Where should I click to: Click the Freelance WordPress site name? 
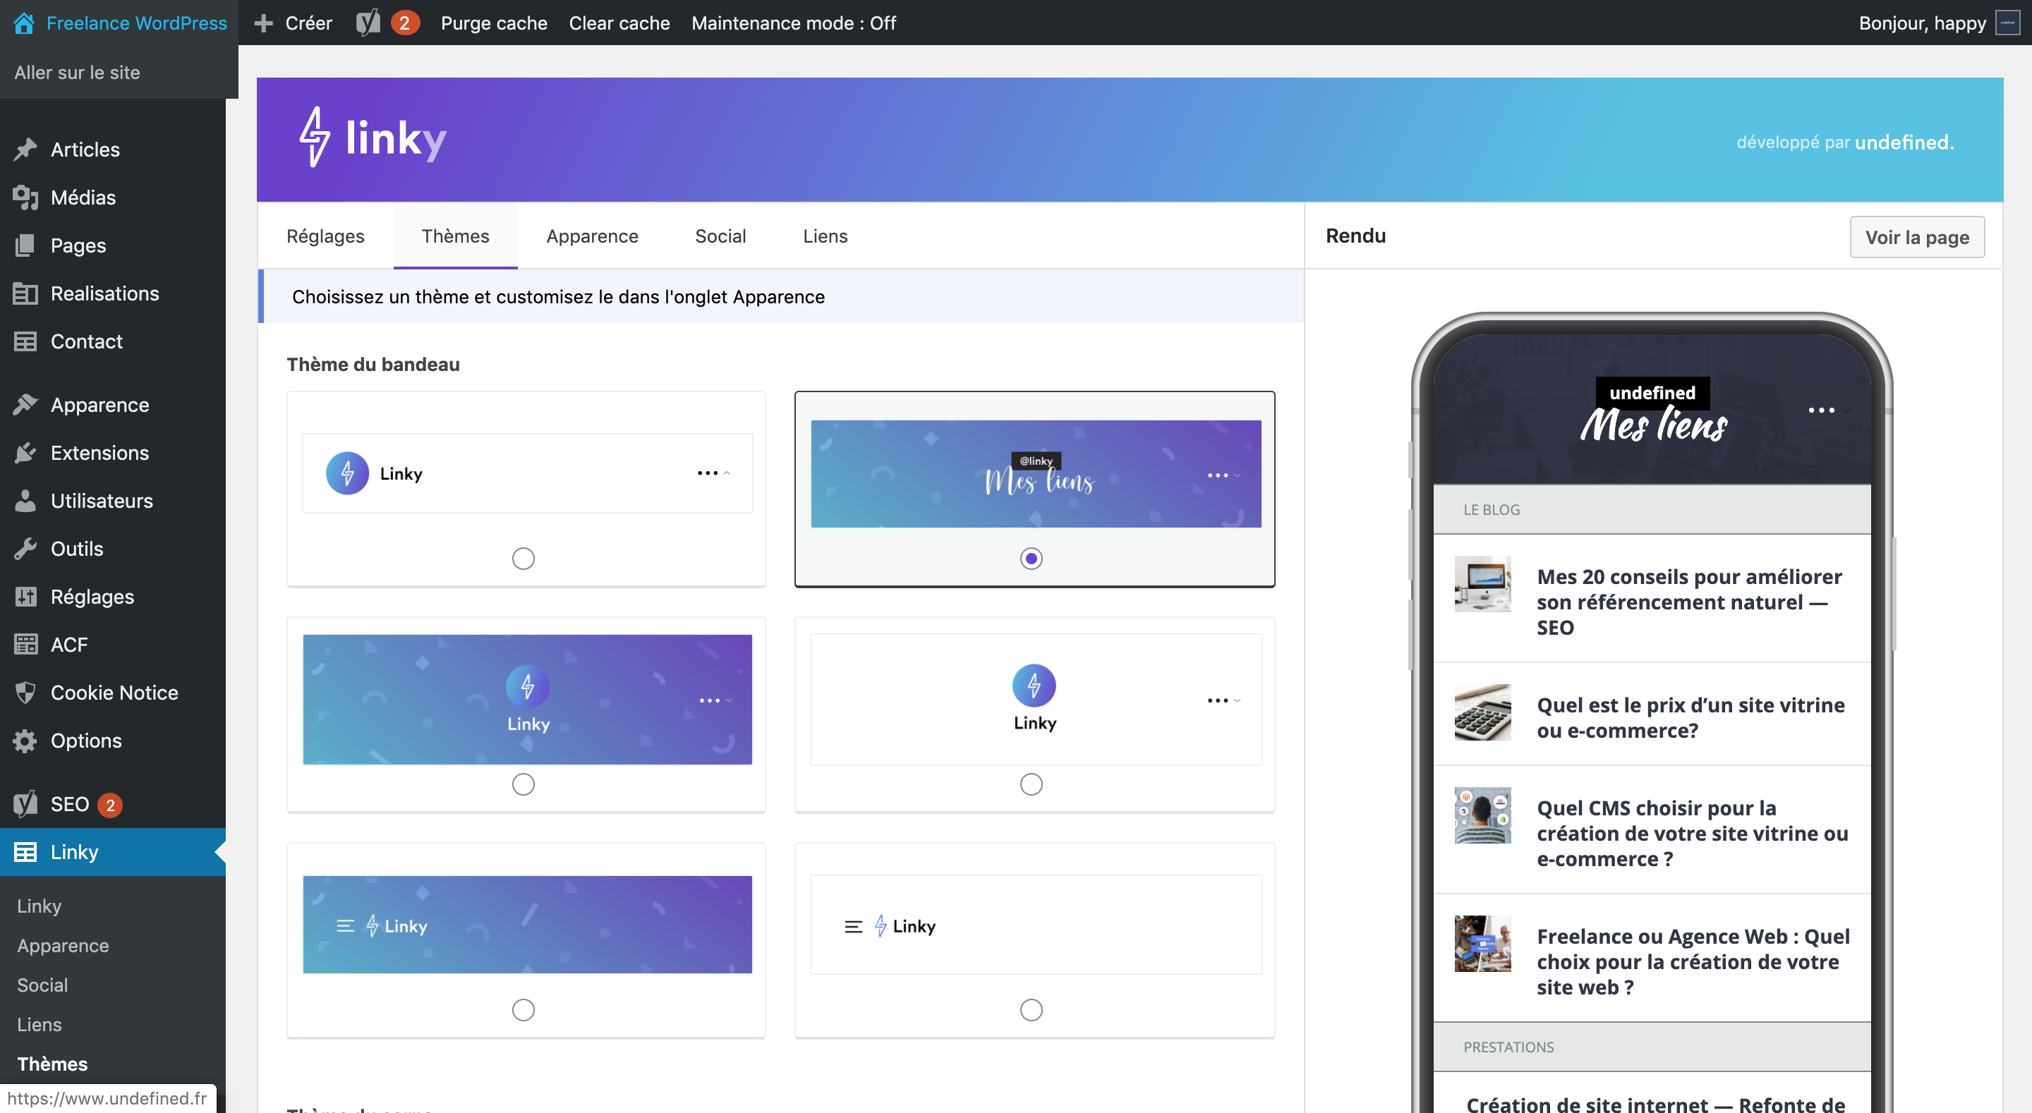pos(136,23)
